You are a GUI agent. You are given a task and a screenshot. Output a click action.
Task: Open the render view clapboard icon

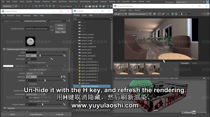click(86, 6)
